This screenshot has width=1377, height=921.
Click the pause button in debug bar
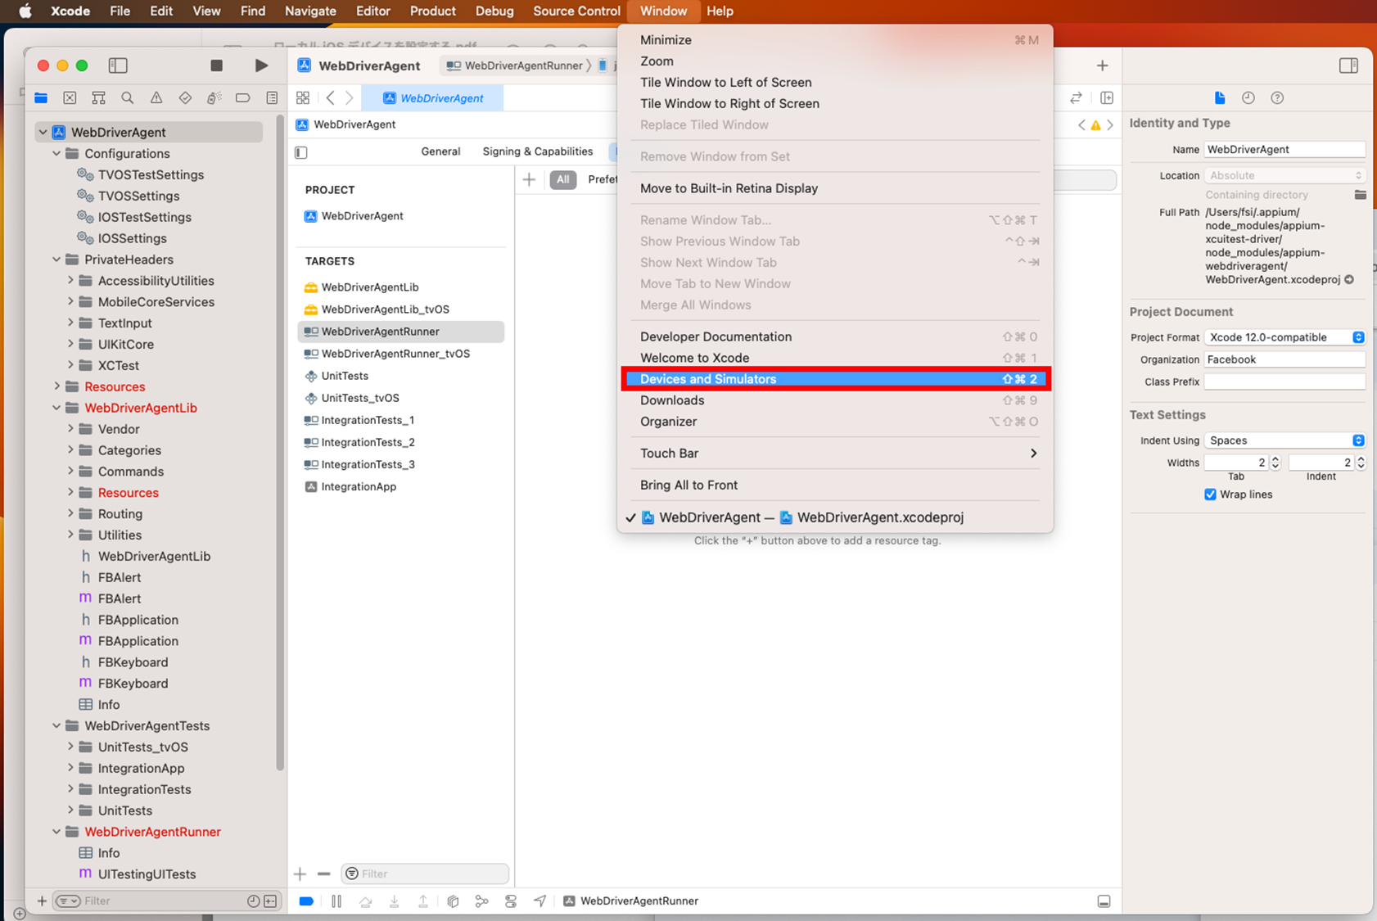click(x=336, y=901)
